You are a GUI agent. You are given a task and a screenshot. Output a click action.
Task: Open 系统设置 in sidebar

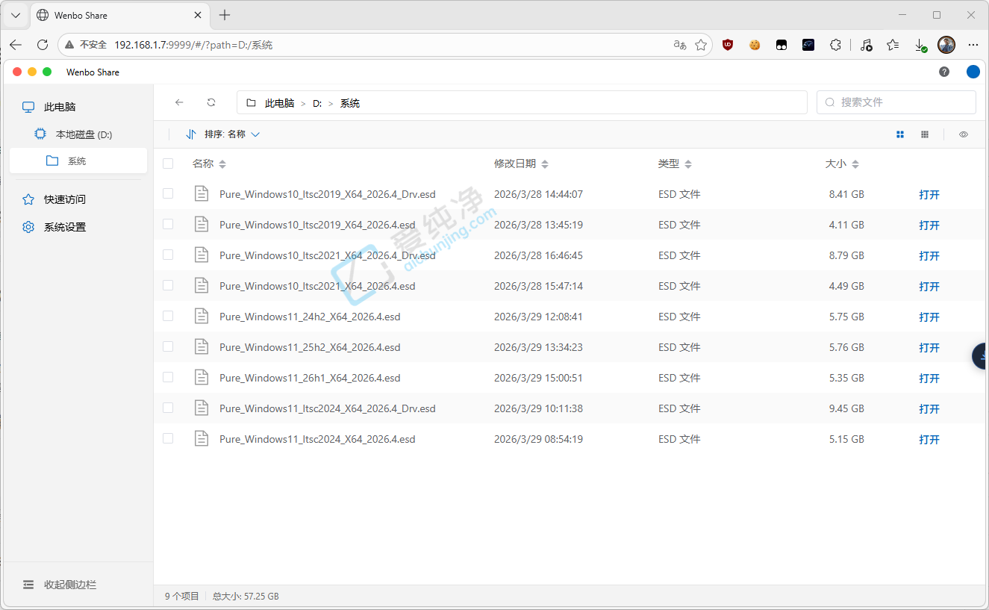(x=78, y=227)
